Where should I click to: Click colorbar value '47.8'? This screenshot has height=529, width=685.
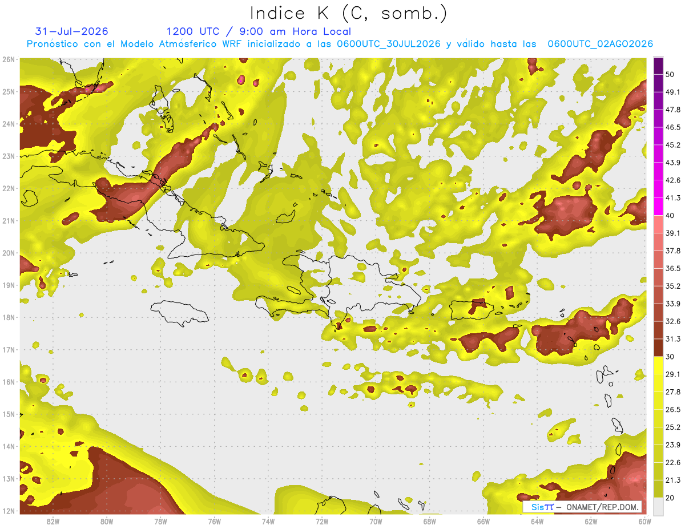pos(673,110)
